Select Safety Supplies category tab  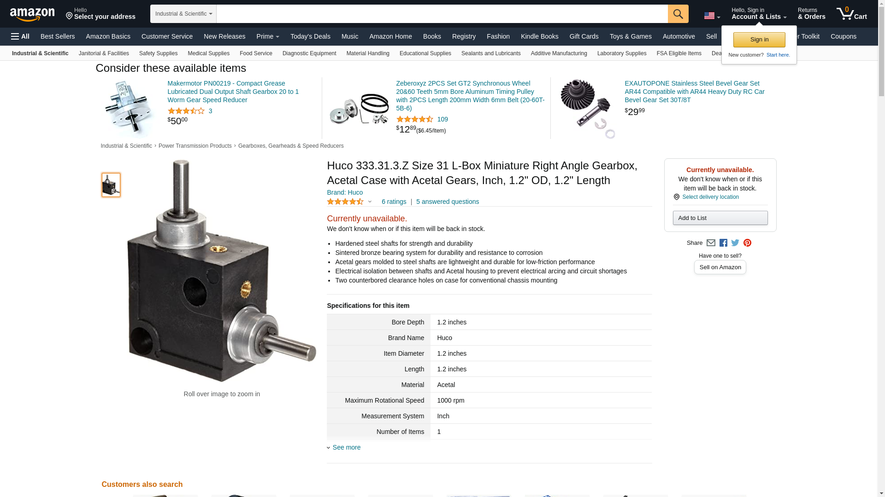(x=158, y=53)
